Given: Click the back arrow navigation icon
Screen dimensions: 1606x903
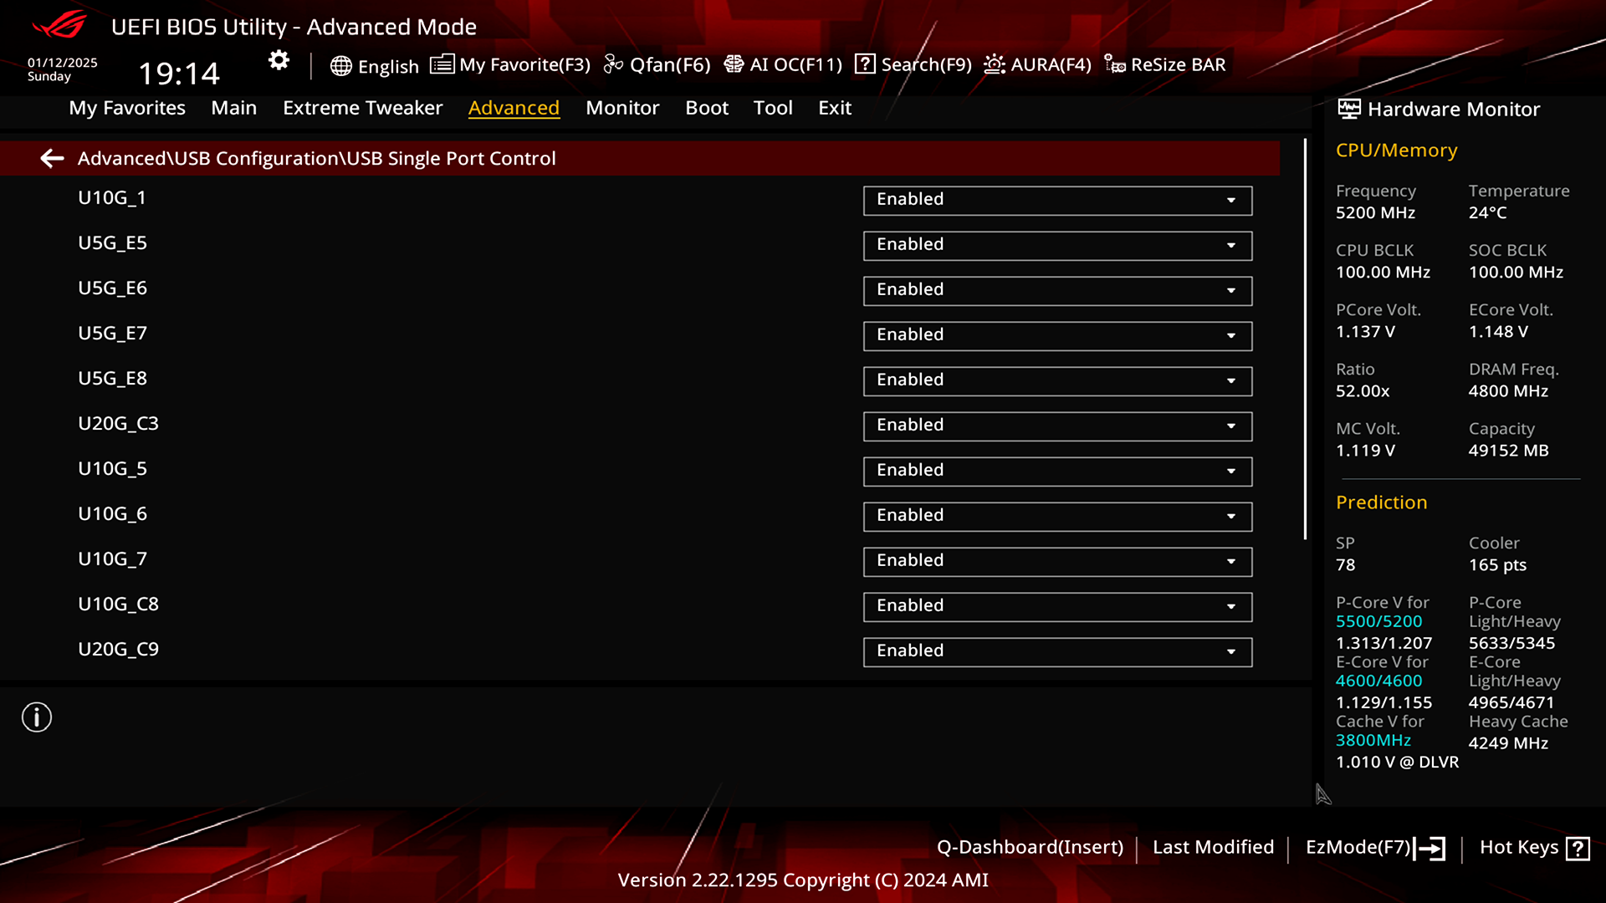Looking at the screenshot, I should pyautogui.click(x=52, y=158).
